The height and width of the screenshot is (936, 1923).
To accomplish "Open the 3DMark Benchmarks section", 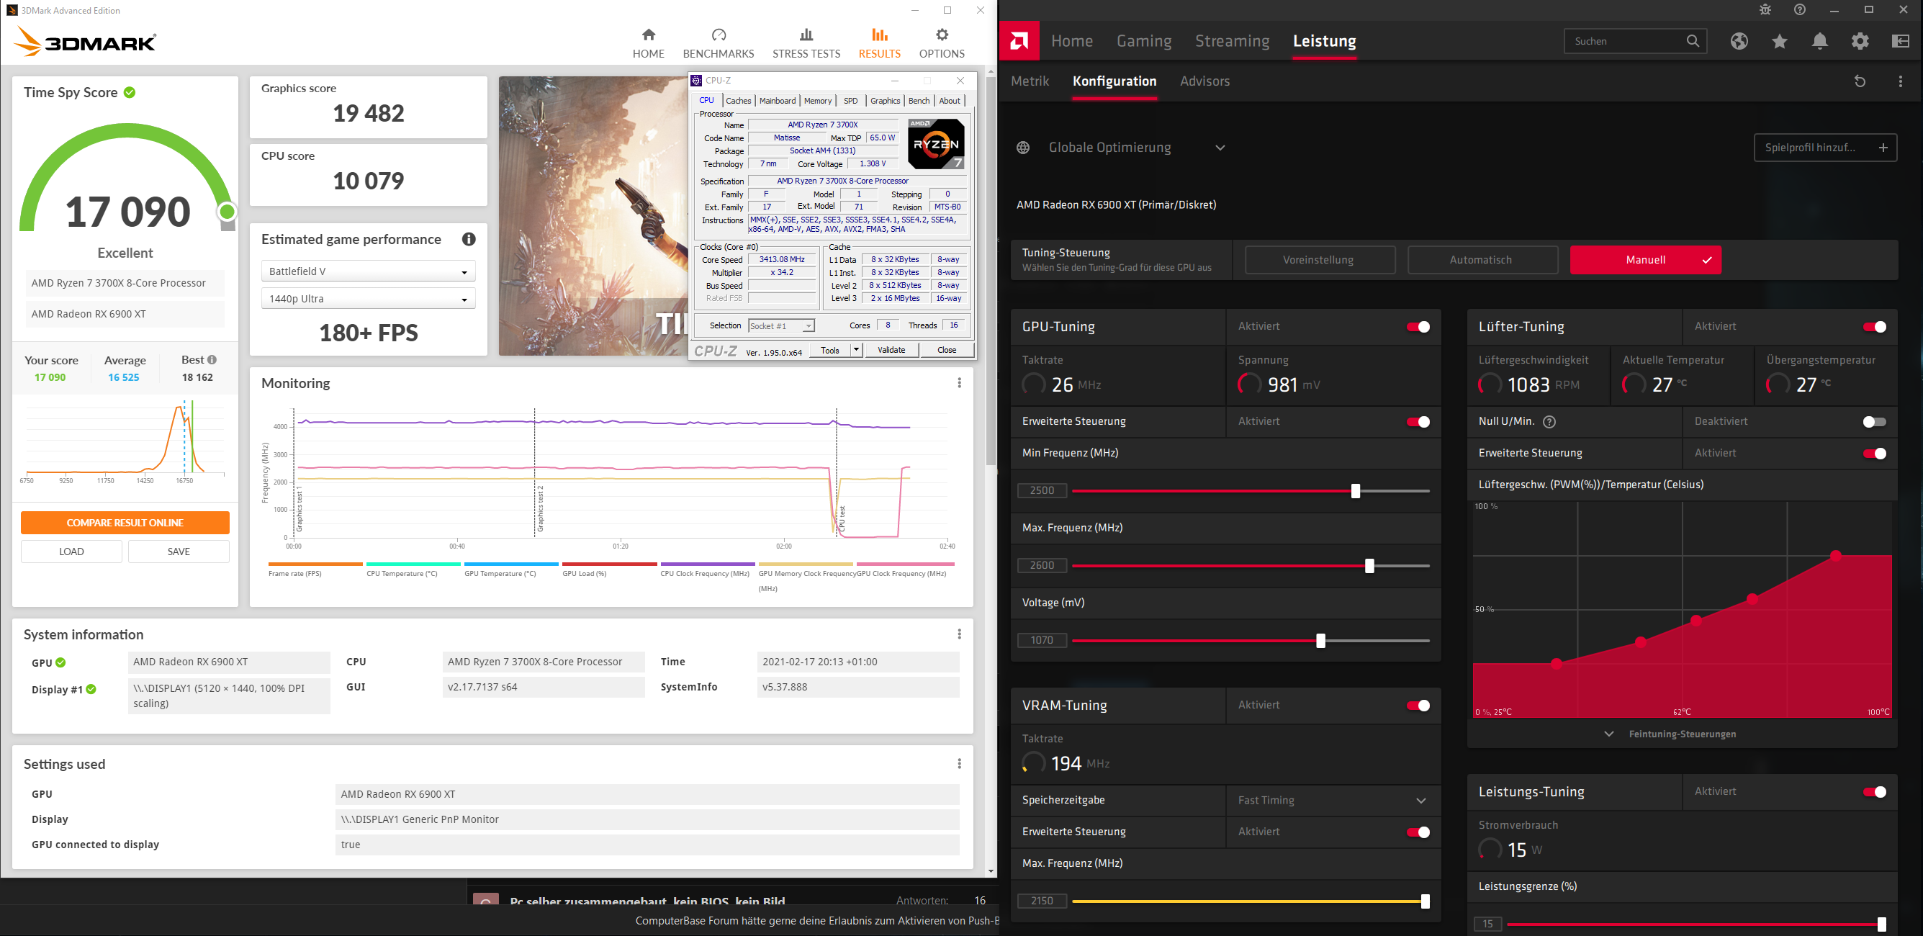I will [x=717, y=43].
